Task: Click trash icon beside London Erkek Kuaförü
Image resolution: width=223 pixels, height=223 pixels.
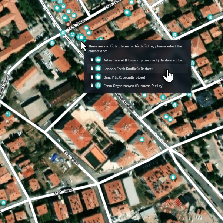Action: pos(92,68)
